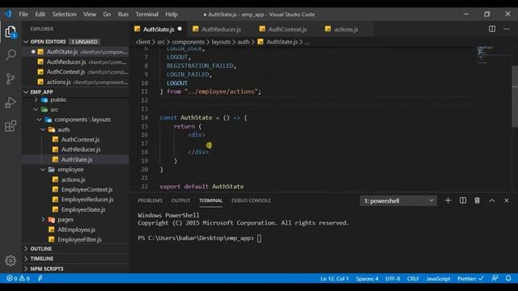Image resolution: width=518 pixels, height=291 pixels.
Task: Click CRLF end-of-line setting
Action: pyautogui.click(x=413, y=278)
